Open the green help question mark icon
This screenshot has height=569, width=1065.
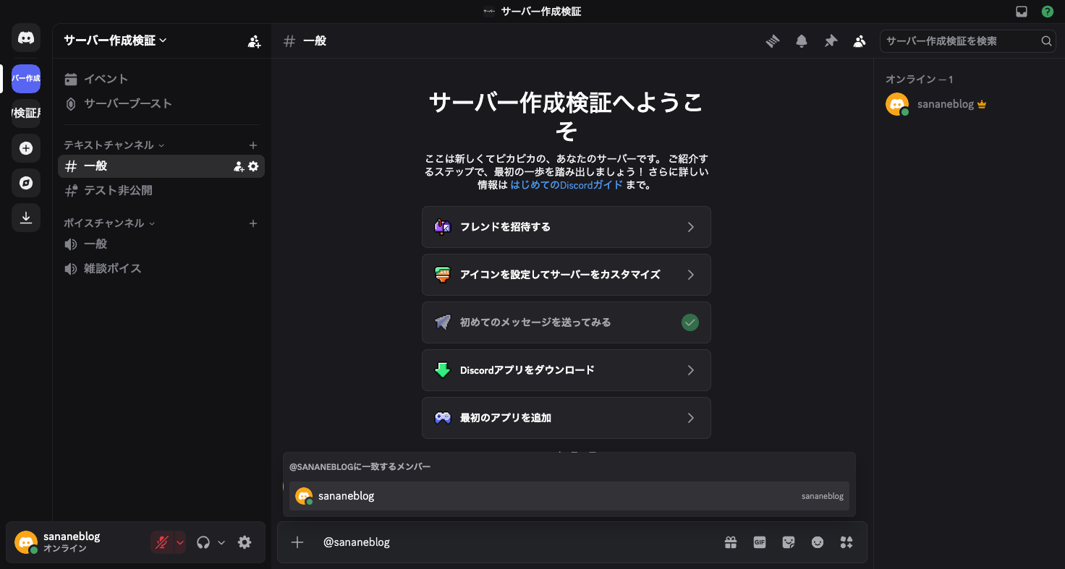coord(1048,12)
